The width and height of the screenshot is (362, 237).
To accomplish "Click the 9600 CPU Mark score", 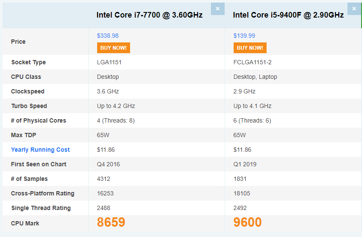I will pos(247,222).
